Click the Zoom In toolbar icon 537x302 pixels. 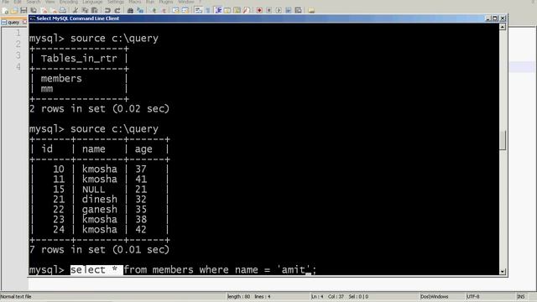[x=154, y=10]
